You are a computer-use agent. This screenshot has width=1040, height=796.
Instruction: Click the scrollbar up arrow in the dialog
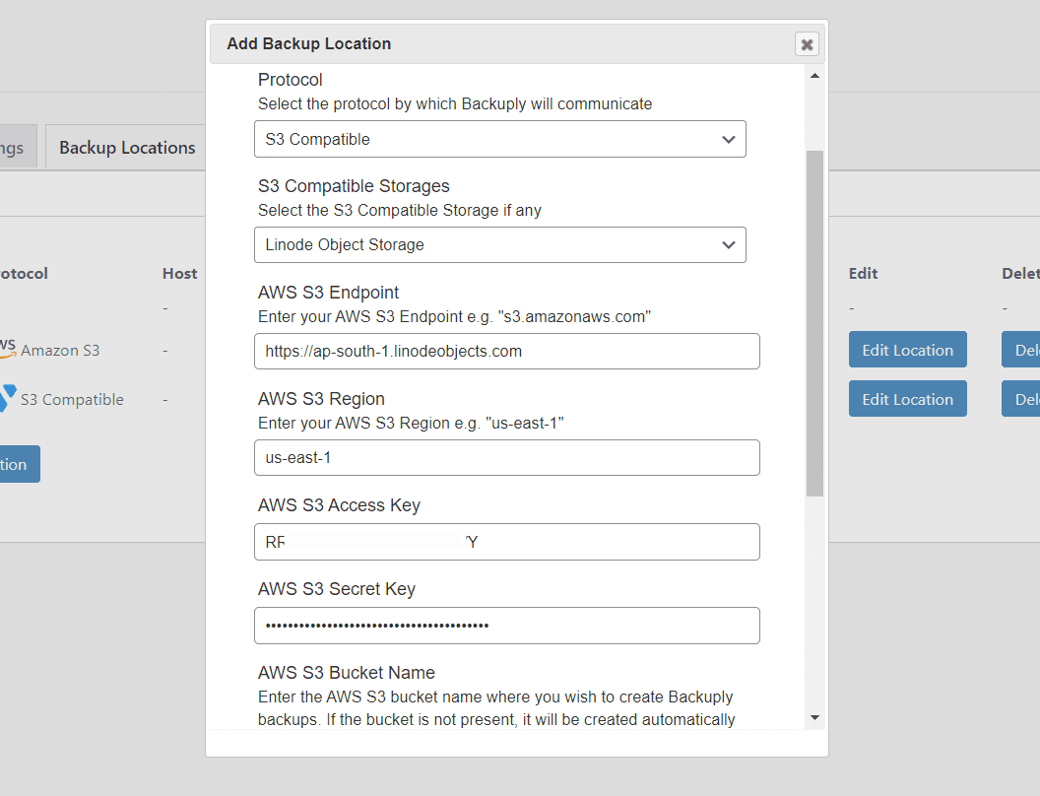click(814, 75)
